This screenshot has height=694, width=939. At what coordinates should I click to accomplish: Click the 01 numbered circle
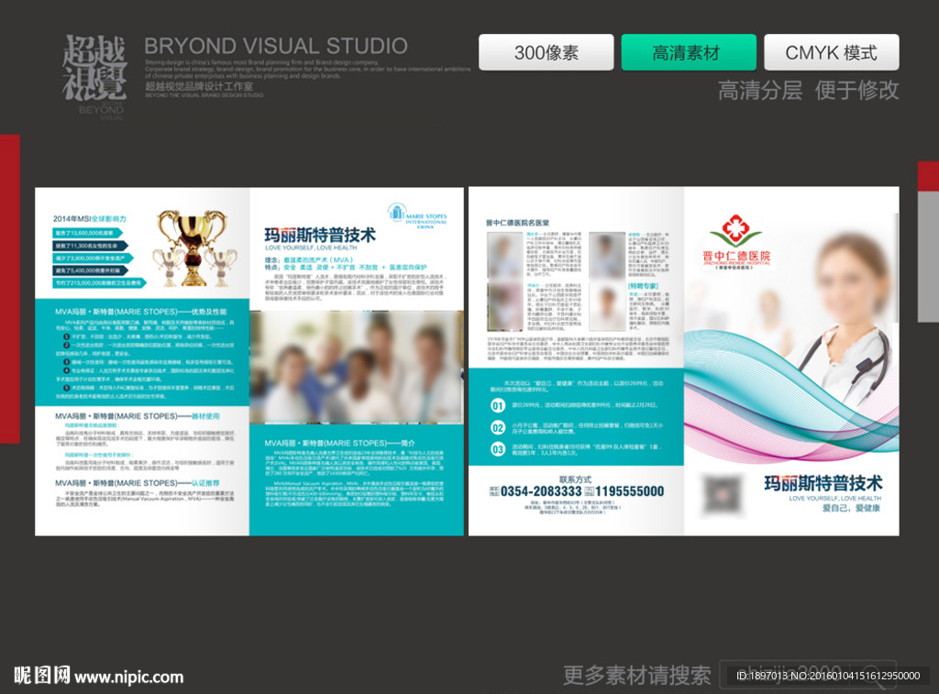pos(498,406)
